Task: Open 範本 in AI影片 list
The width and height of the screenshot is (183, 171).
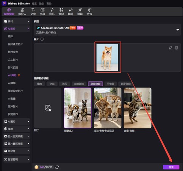Action: tap(11, 36)
